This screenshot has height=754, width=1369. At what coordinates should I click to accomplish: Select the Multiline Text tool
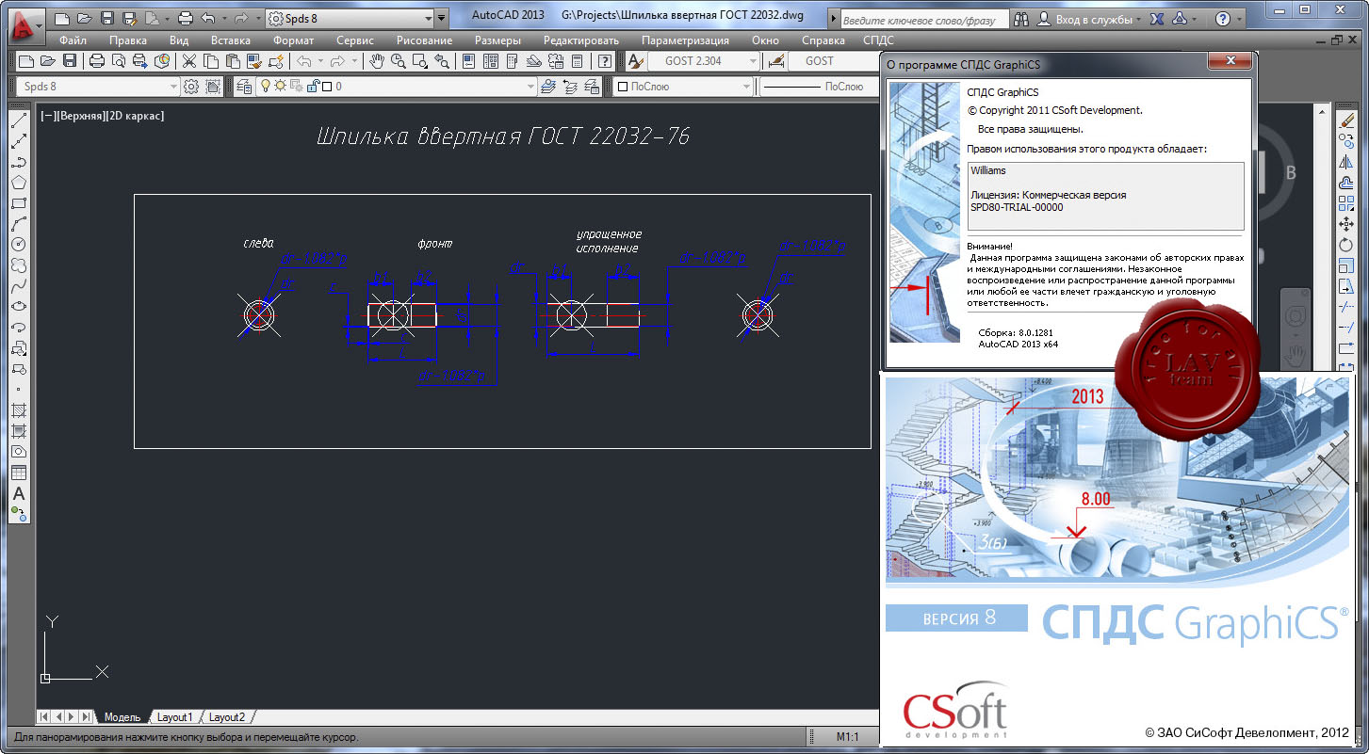[18, 493]
